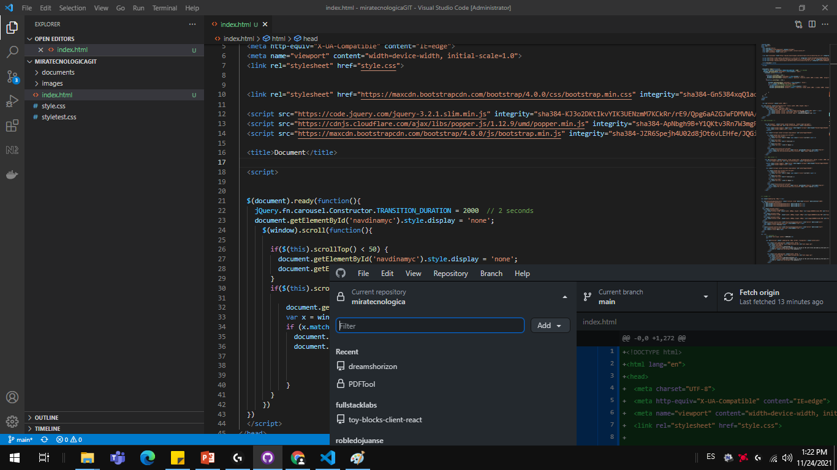Open Microsoft Edge from taskbar
The image size is (837, 470).
[148, 458]
